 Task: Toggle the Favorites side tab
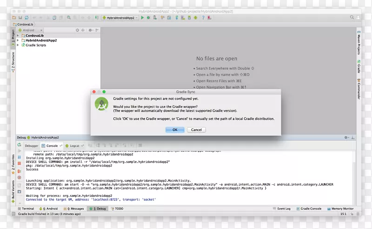coord(13,164)
